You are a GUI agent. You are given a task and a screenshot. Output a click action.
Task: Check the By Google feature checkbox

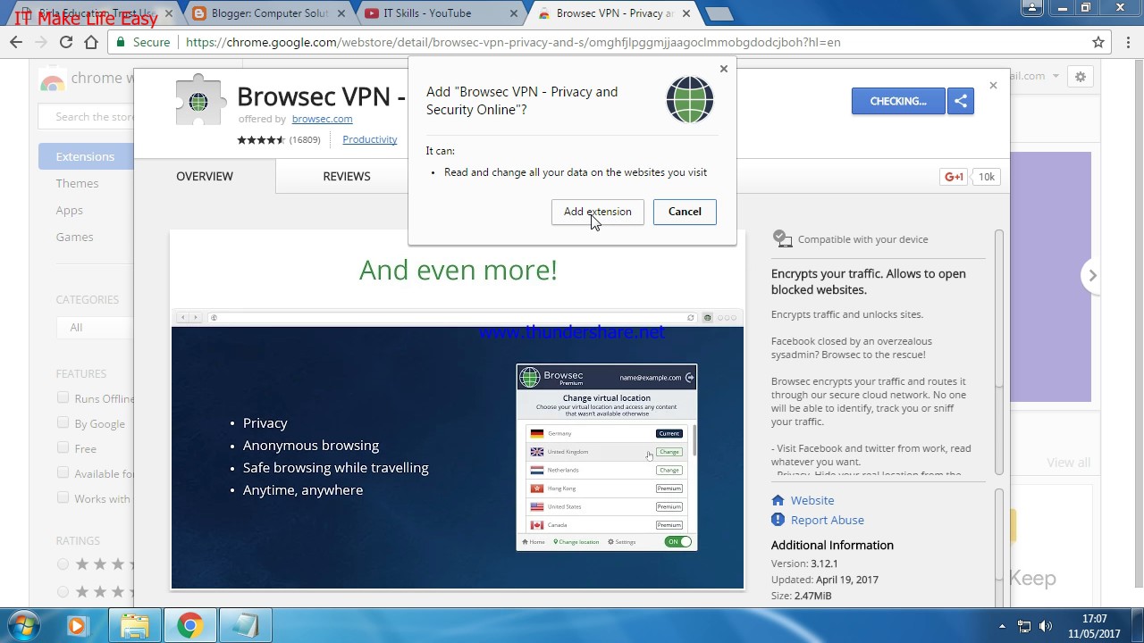[x=63, y=423]
